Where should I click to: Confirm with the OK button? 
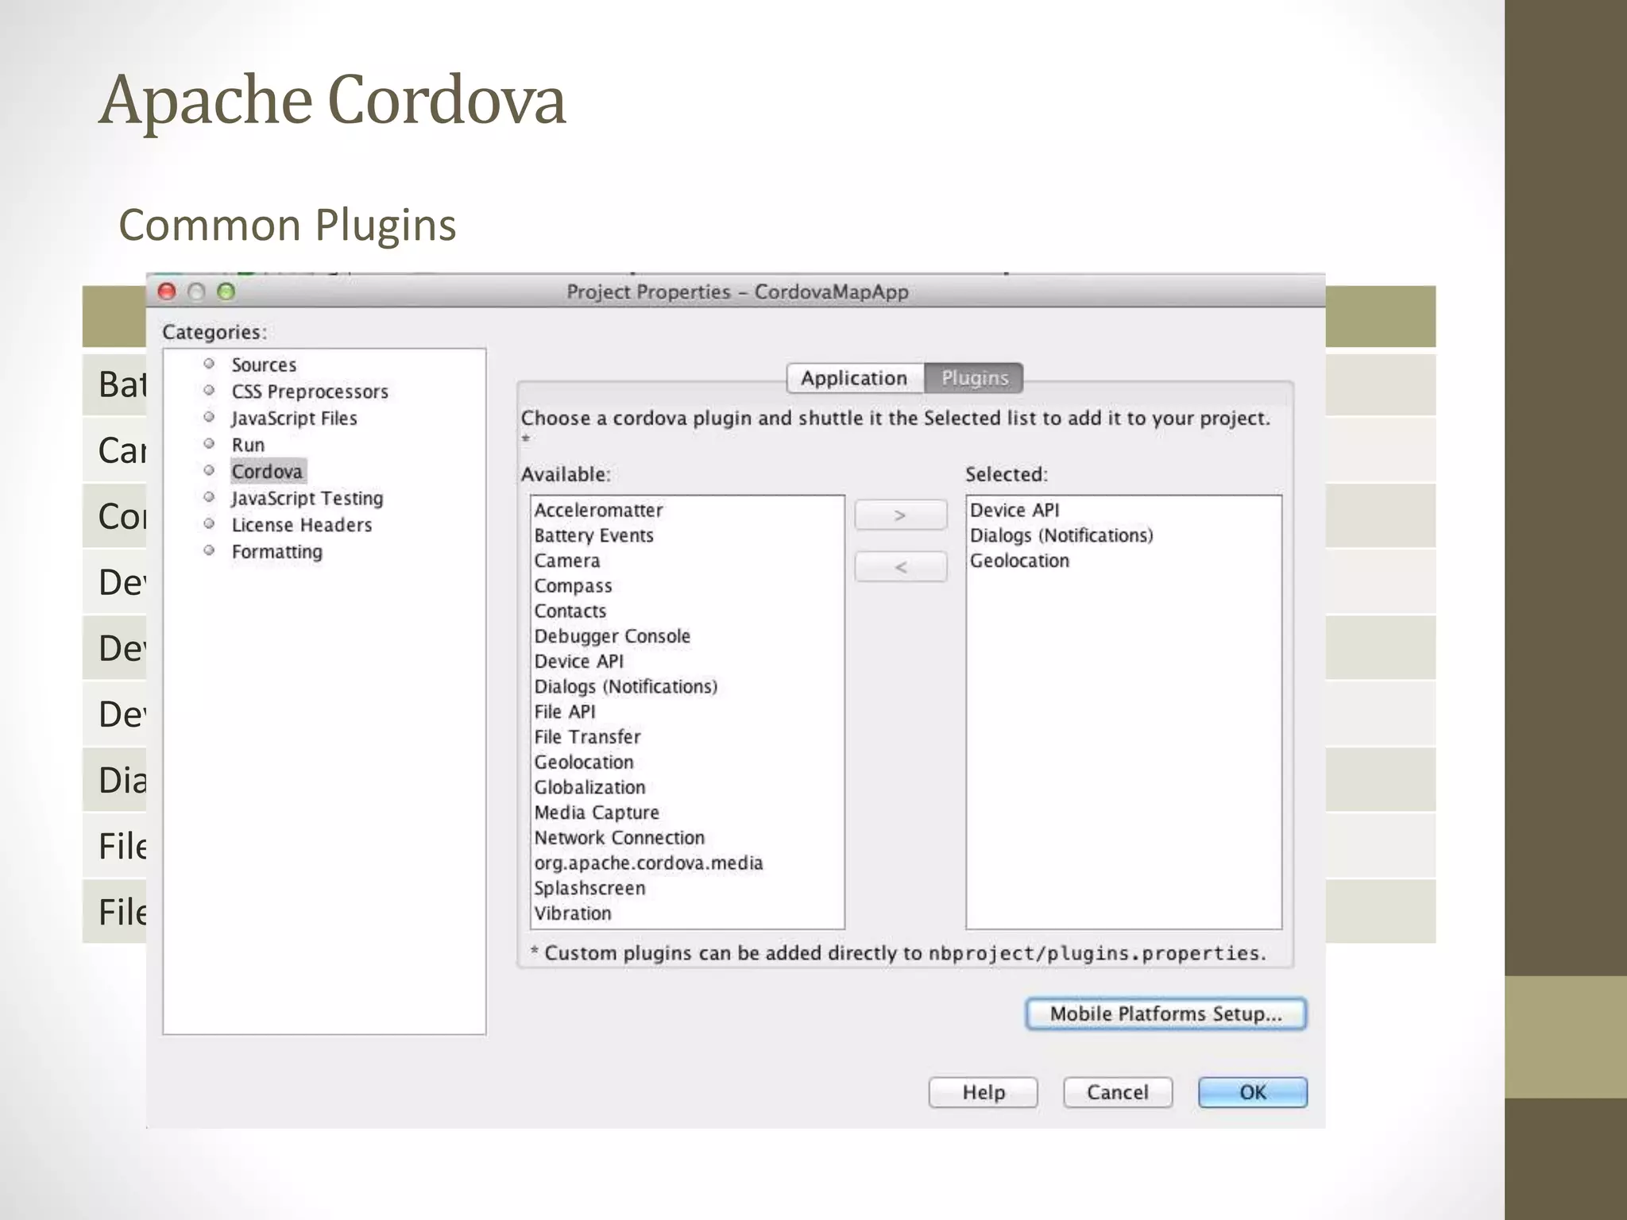point(1253,1092)
